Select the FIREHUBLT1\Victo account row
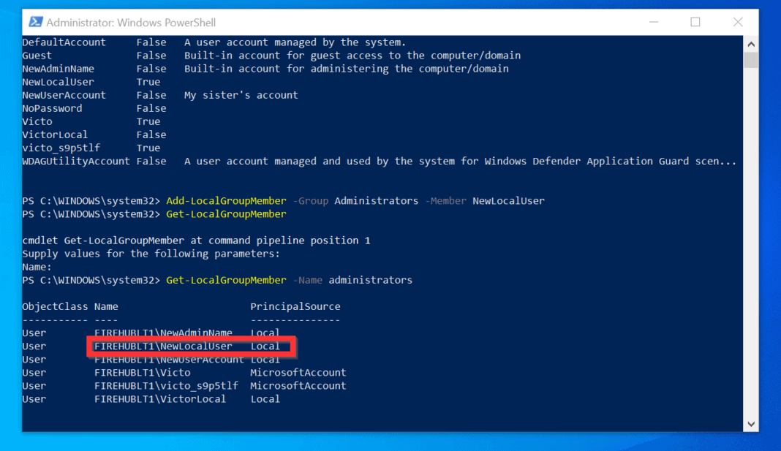Image resolution: width=781 pixels, height=451 pixels. (x=141, y=372)
